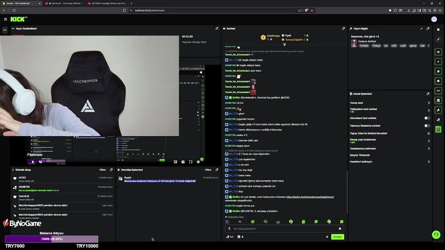The width and height of the screenshot is (445, 250).
Task: Click MaxVerstappen1903 first resub entry
Action: pos(63,207)
